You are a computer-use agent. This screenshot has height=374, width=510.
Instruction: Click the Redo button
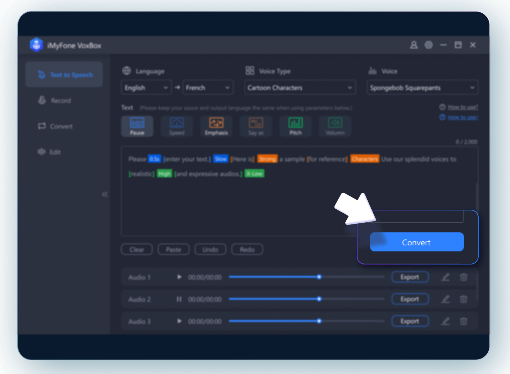point(247,249)
